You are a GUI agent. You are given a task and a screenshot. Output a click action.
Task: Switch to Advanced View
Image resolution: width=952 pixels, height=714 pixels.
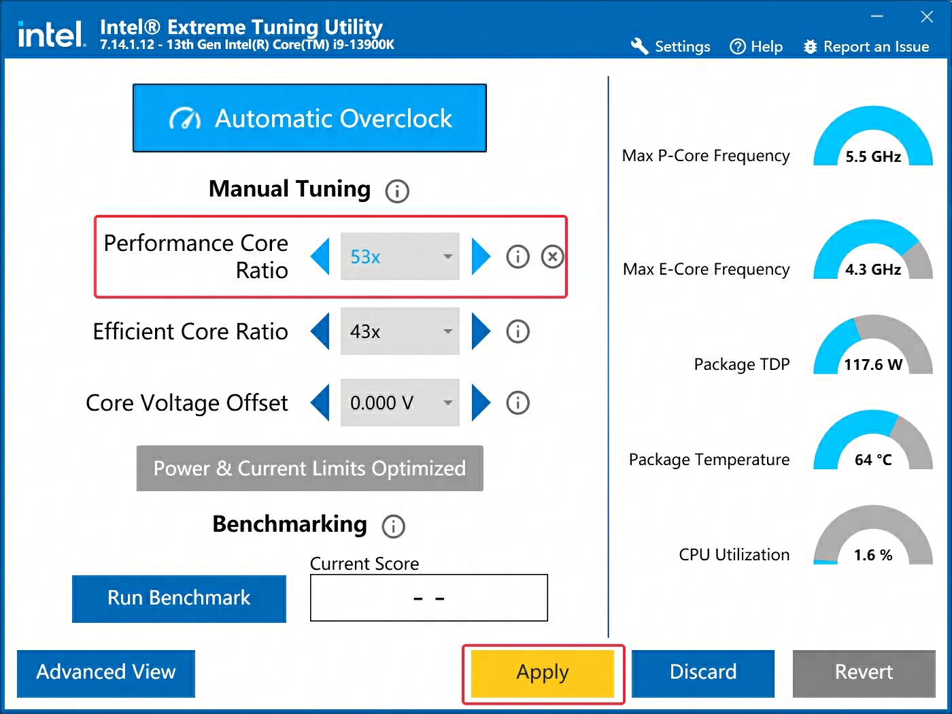105,673
